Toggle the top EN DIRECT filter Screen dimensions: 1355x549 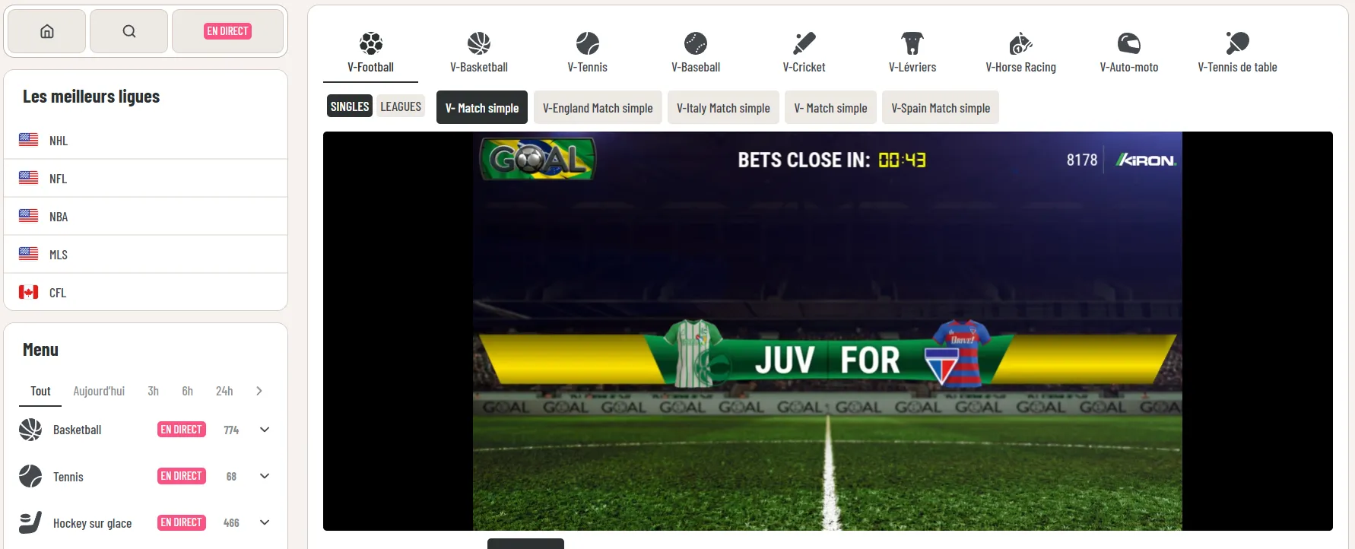click(227, 31)
